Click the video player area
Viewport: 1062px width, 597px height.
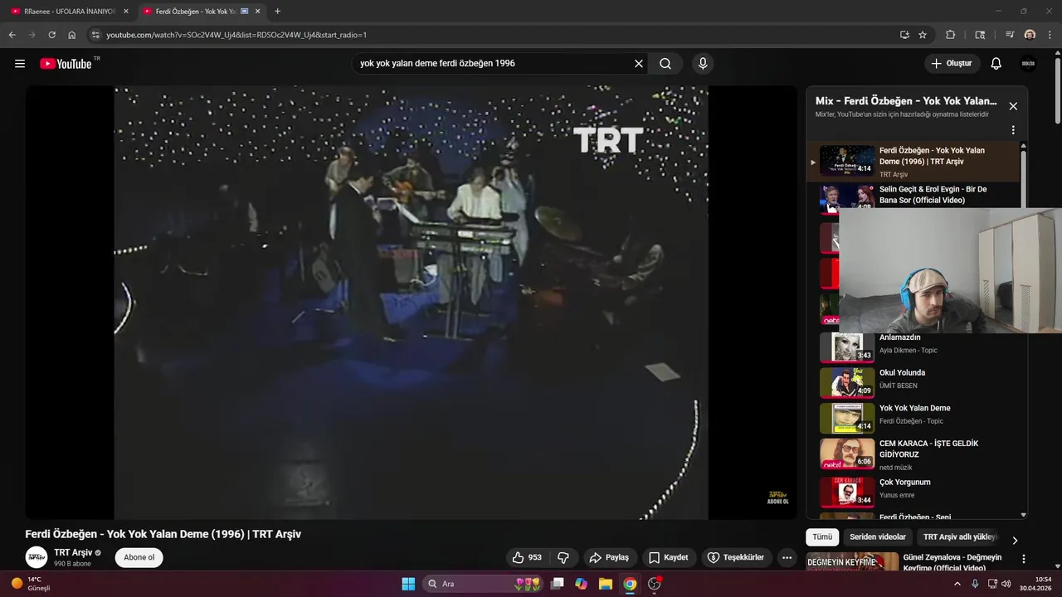tap(411, 303)
